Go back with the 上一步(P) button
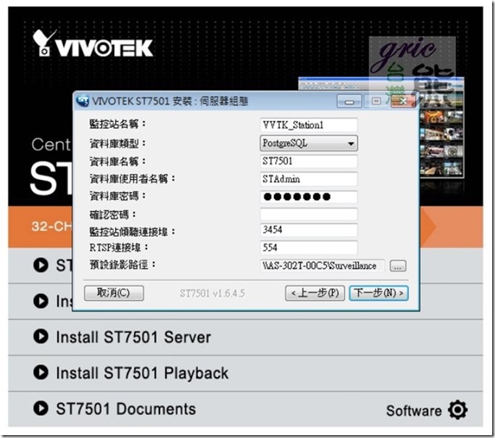Viewport: 495px width, 438px height. tap(315, 293)
